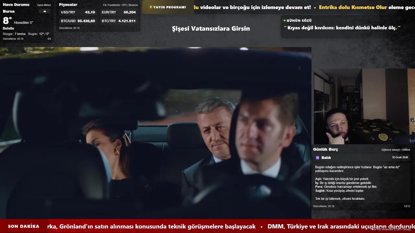
Task: Click the Tek bir işi bitirmek line
Action: 340,199
